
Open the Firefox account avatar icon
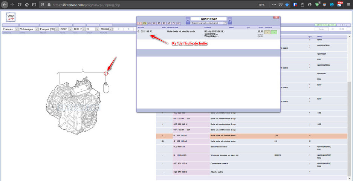point(310,5)
